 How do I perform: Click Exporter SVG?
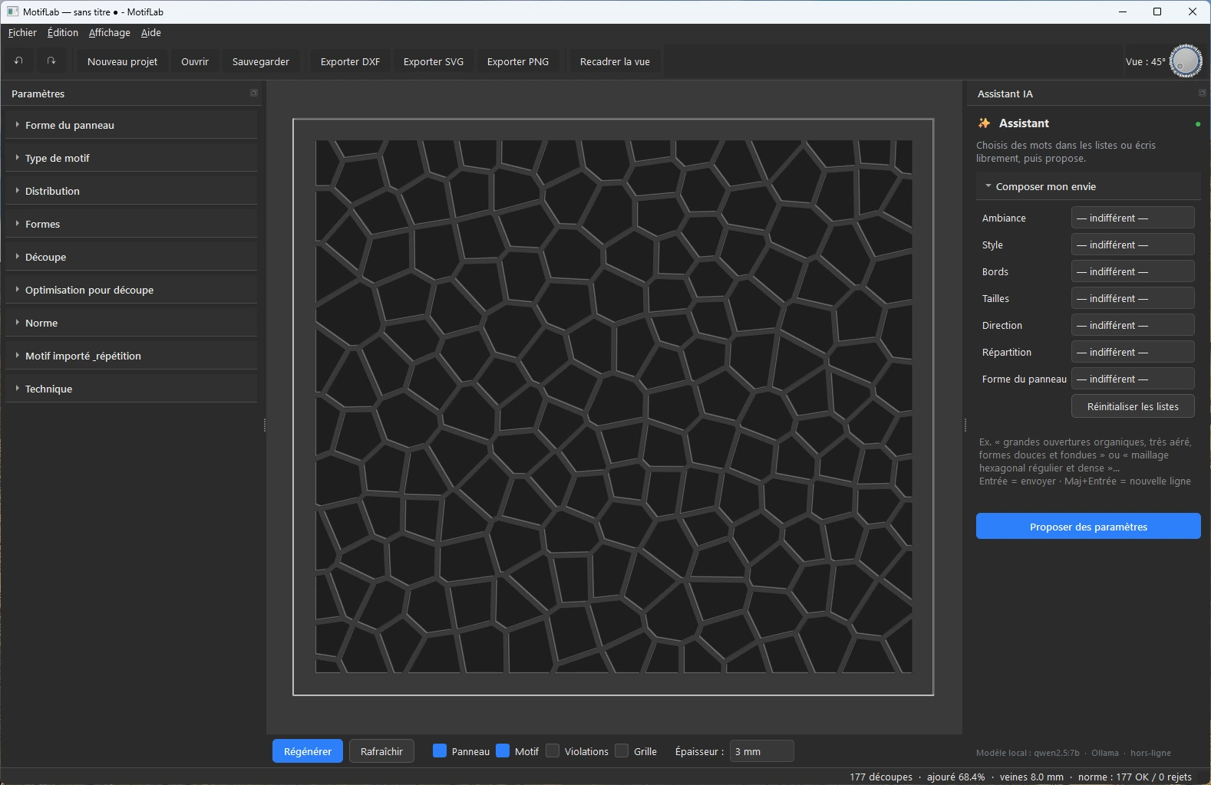point(434,61)
